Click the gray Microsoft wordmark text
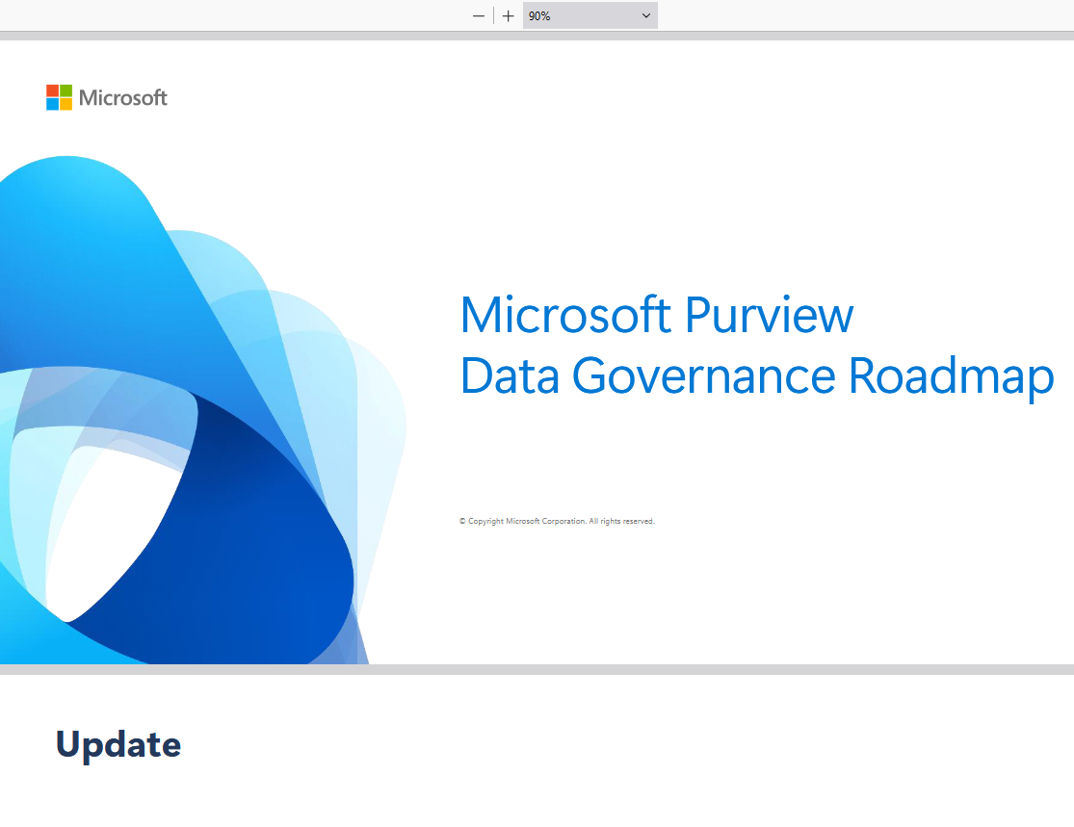1074x827 pixels. (122, 97)
